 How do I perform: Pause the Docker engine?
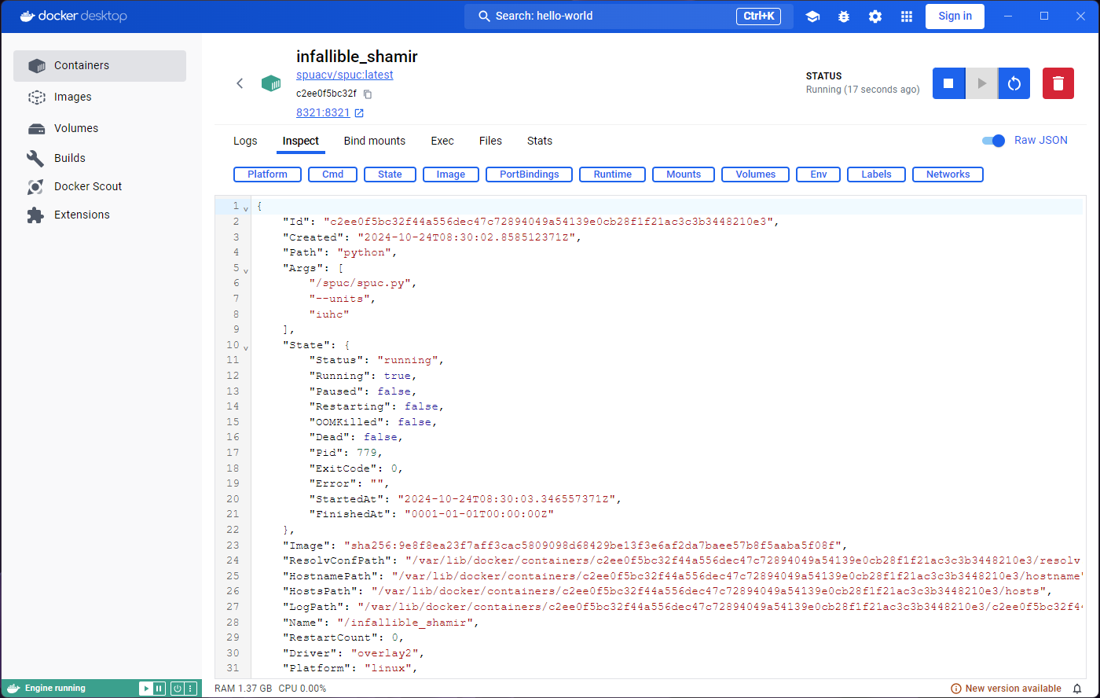(159, 689)
